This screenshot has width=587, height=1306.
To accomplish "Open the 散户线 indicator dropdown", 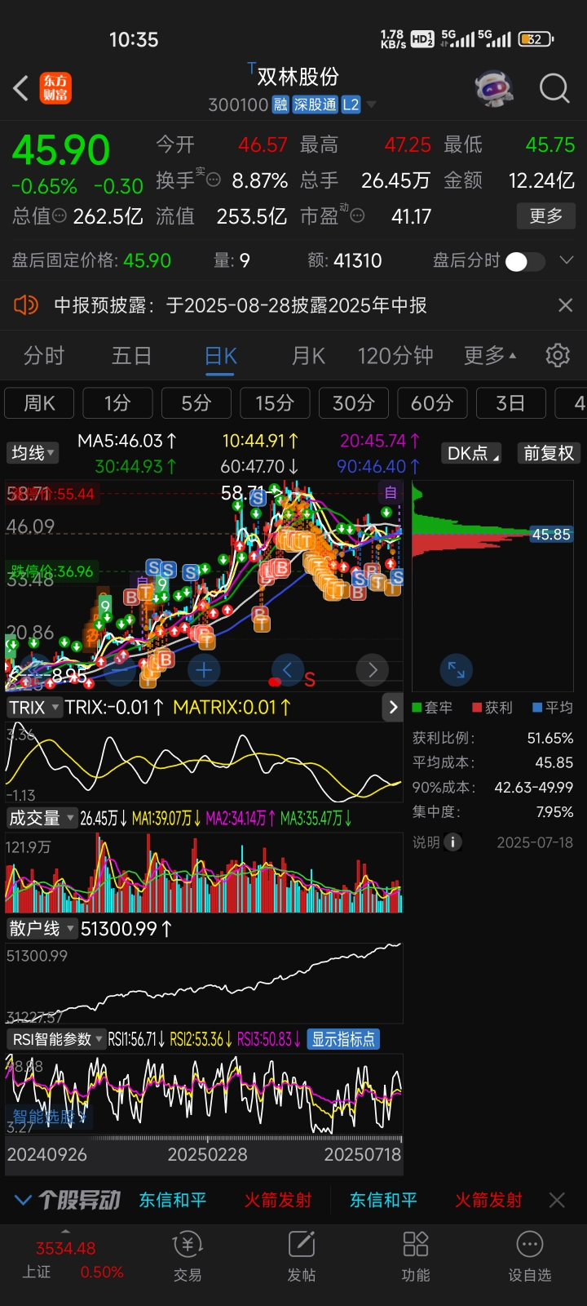I will tap(41, 929).
